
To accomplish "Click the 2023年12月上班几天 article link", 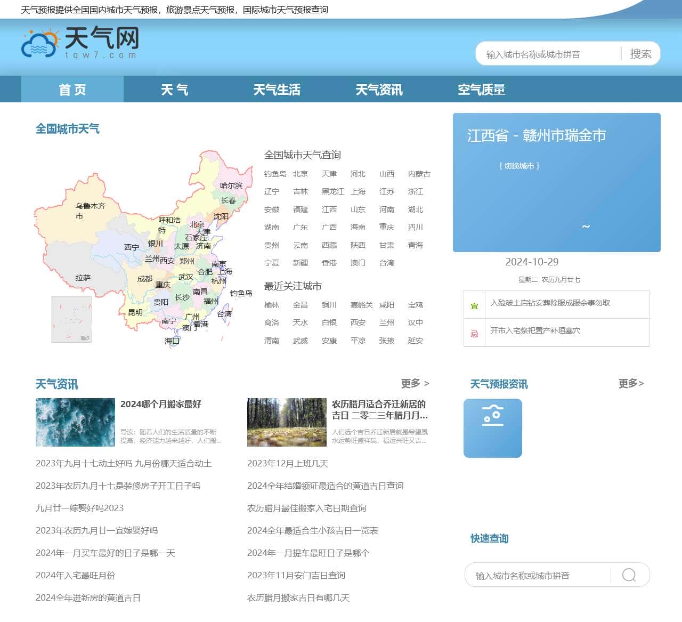I will pos(288,463).
